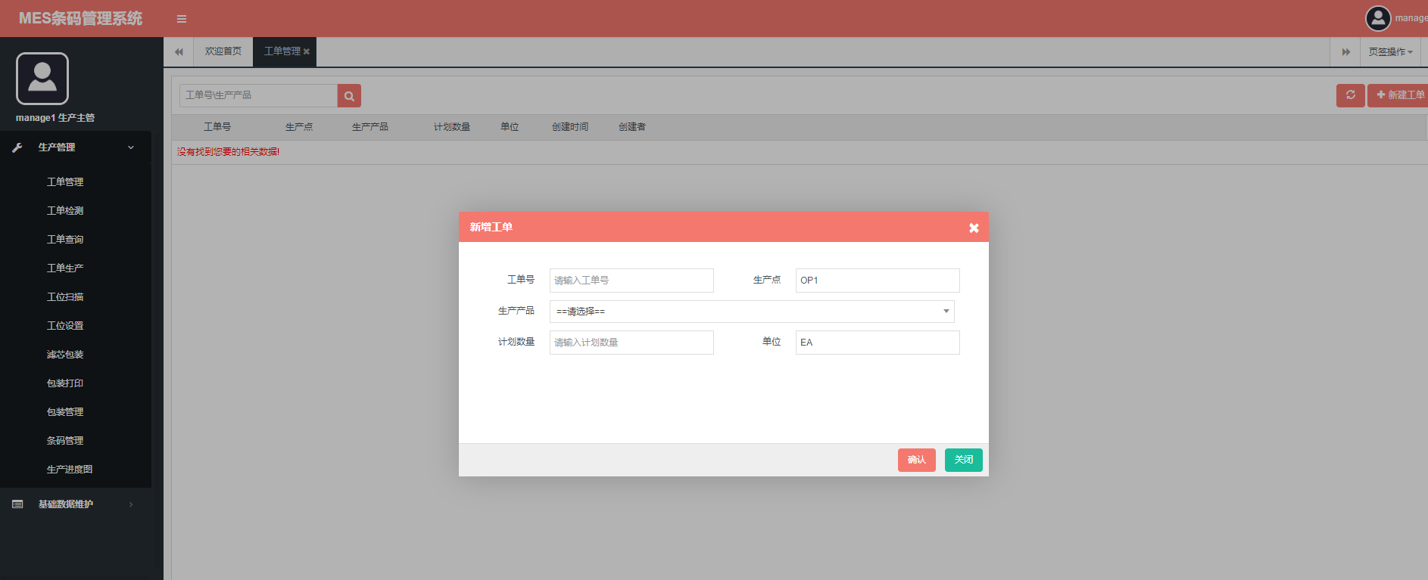1428x580 pixels.
Task: Click the tab scroll-right double arrow
Action: click(1345, 52)
